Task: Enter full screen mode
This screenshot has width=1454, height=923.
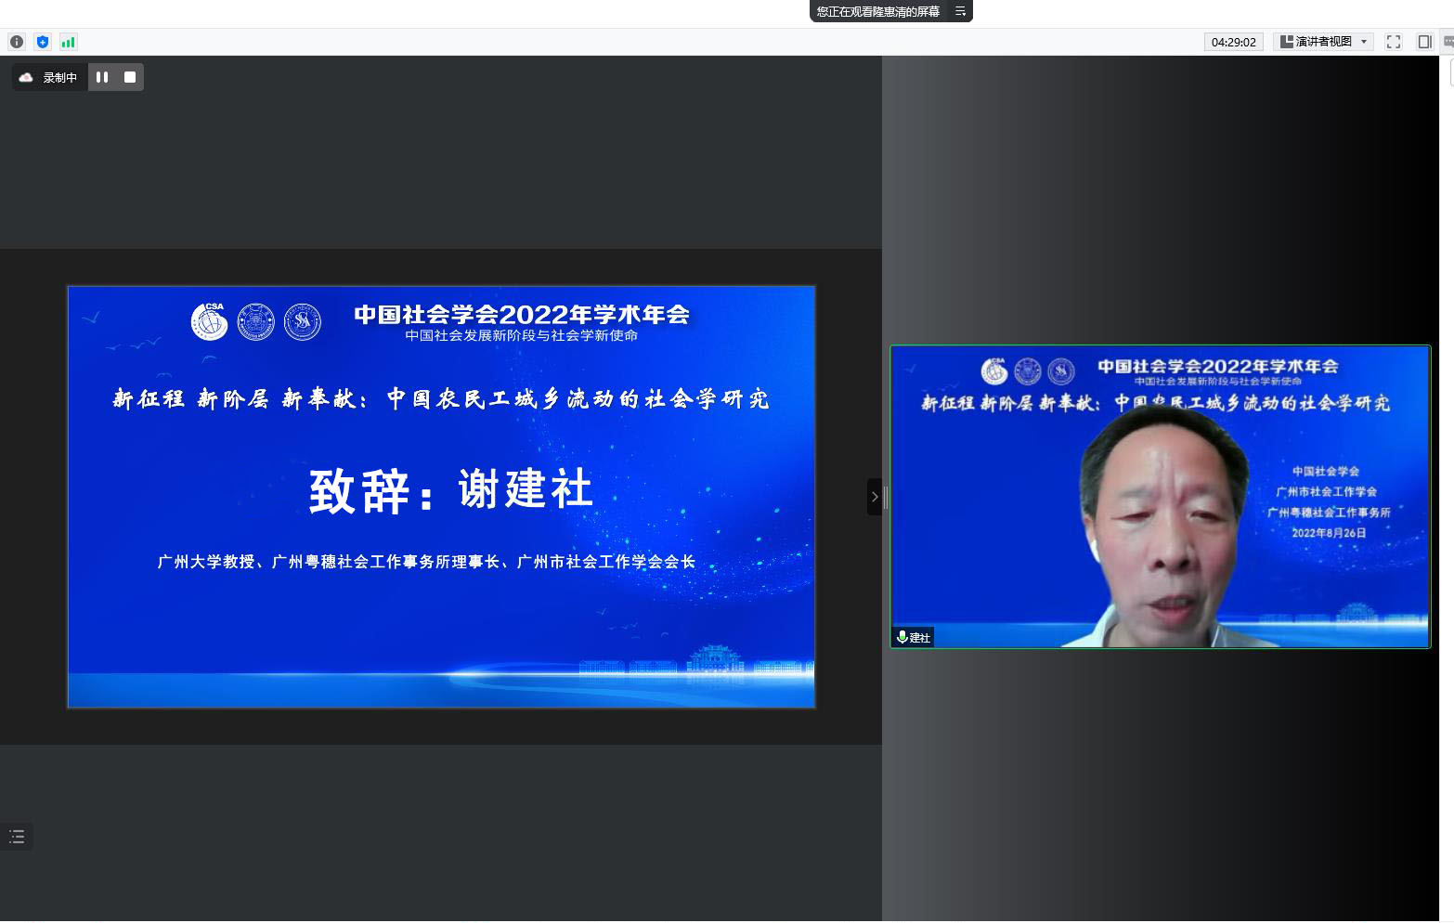Action: (1394, 42)
